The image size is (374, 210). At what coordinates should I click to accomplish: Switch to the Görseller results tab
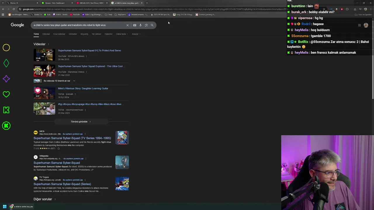click(x=73, y=34)
